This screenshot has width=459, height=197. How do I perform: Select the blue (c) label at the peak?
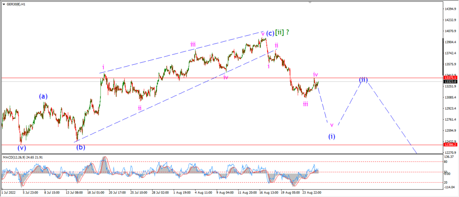pos(270,33)
